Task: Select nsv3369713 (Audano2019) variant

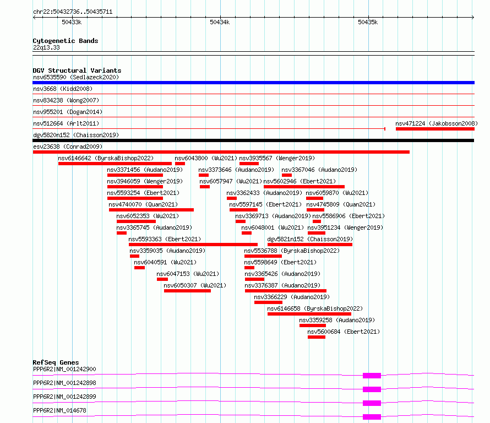Action: 273,216
